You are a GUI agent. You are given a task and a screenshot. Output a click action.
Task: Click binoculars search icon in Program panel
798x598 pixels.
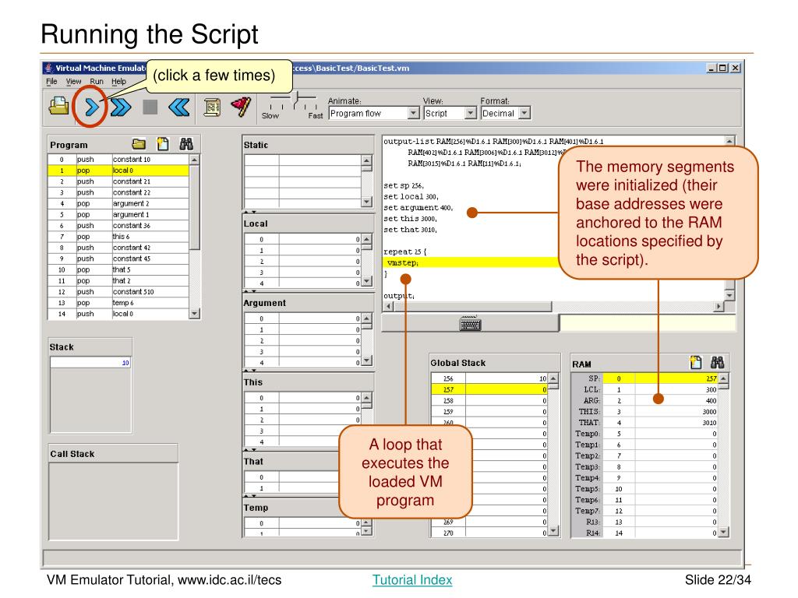click(x=186, y=144)
